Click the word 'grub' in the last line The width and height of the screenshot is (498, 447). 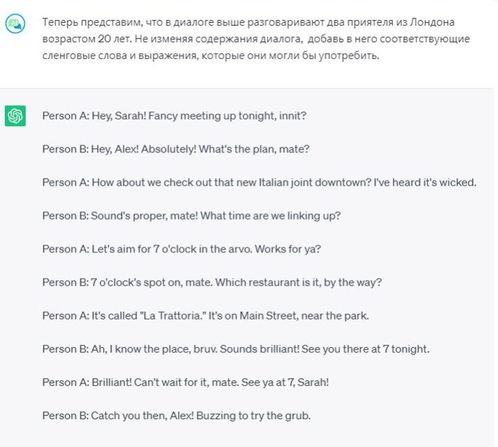pos(297,416)
